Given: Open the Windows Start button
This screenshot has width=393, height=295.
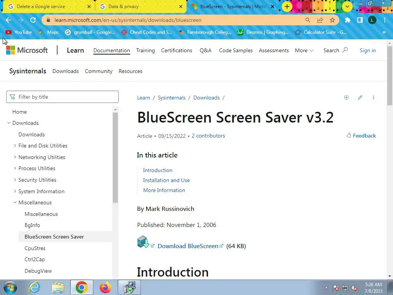Looking at the screenshot, I should 10,287.
